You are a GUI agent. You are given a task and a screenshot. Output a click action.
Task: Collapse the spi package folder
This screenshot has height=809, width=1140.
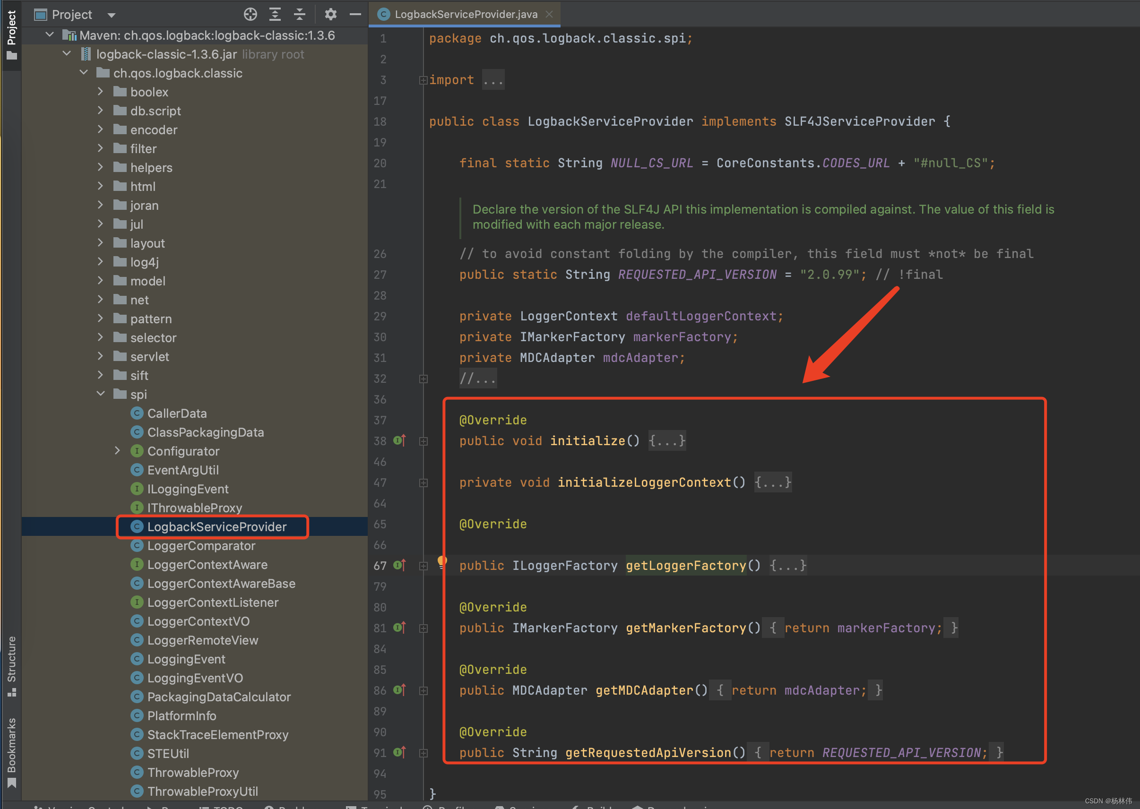pyautogui.click(x=101, y=394)
